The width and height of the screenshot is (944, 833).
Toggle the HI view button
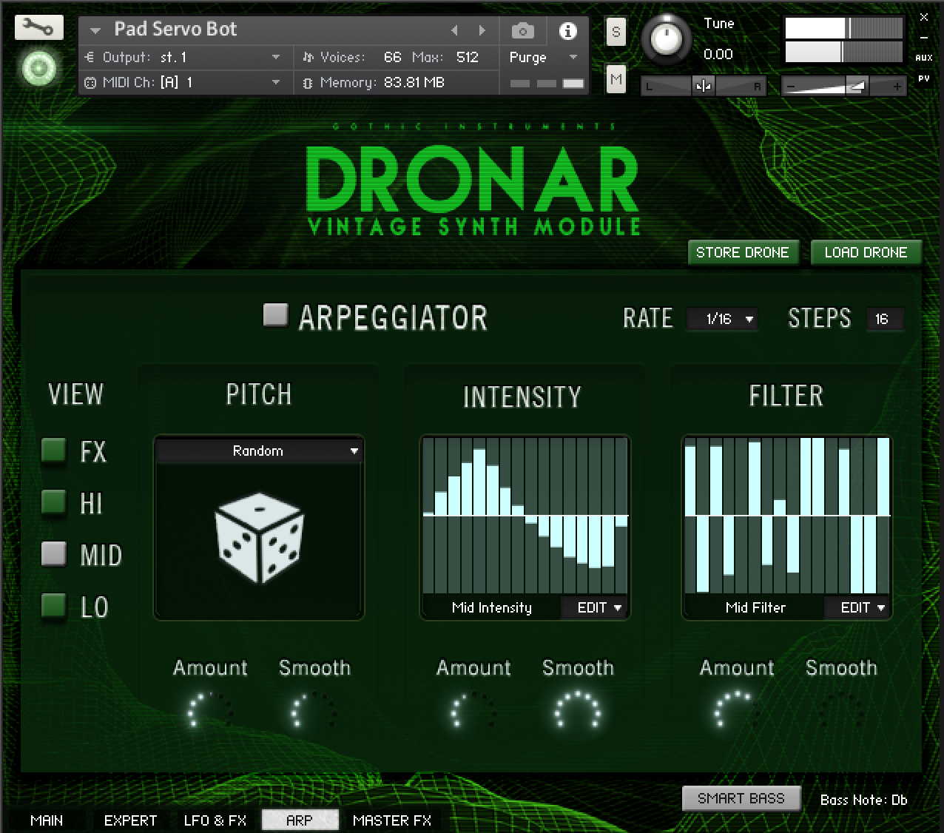click(53, 502)
